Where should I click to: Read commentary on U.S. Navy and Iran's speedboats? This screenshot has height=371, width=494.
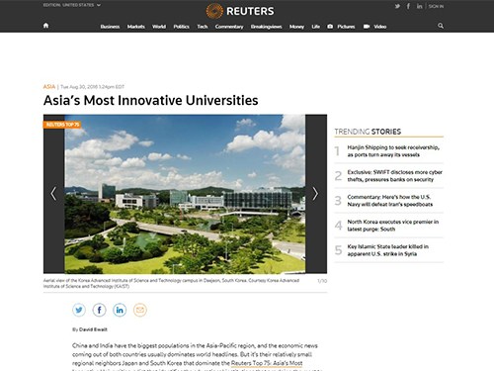click(x=390, y=201)
